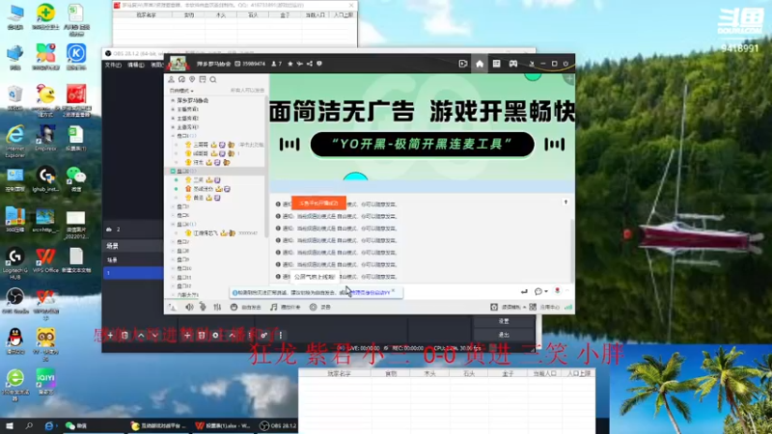Click the user icon above channel tree
The image size is (772, 434).
(x=172, y=79)
